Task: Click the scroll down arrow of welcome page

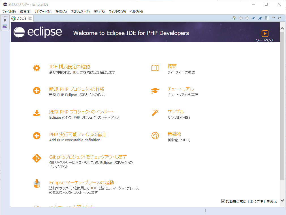Action: pos(282,201)
